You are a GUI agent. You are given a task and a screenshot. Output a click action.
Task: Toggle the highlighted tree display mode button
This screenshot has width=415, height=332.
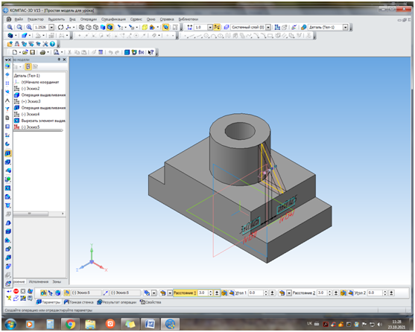coord(28,67)
